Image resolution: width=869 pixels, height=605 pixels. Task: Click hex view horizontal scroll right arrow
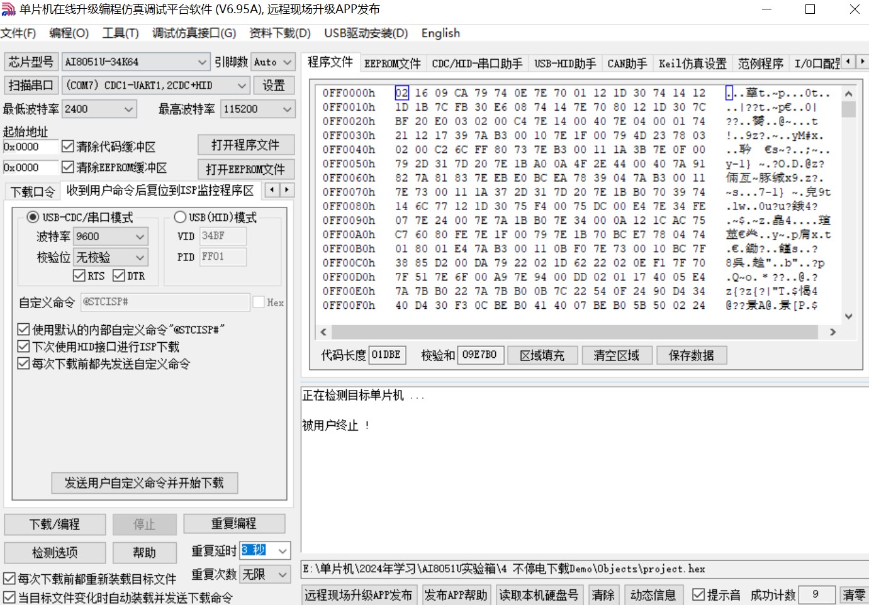833,331
